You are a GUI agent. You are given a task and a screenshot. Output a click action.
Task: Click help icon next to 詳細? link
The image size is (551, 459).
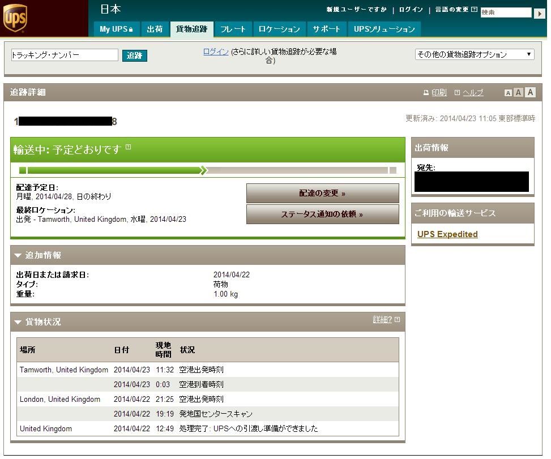pos(398,319)
